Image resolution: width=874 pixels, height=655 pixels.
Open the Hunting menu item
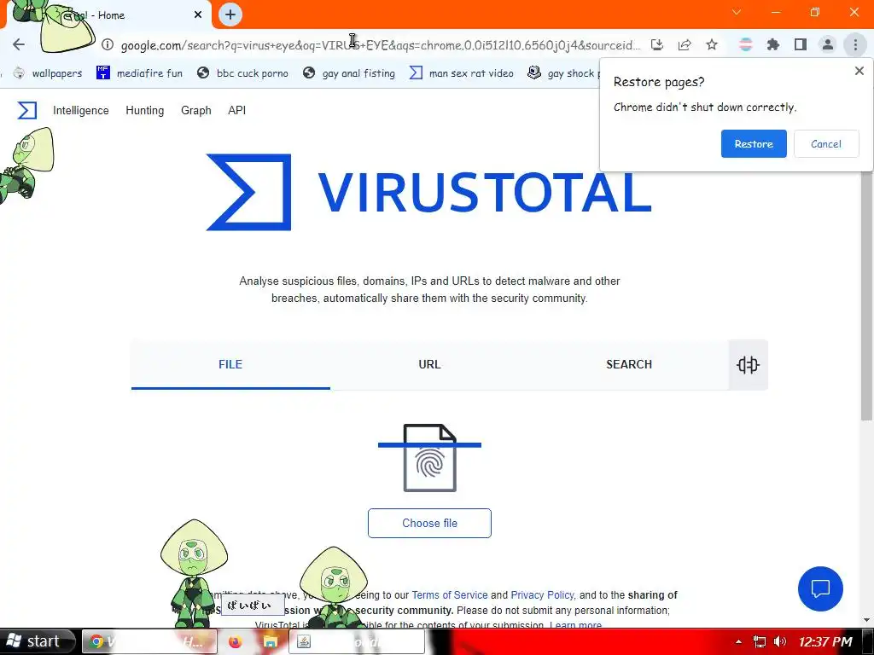click(x=145, y=110)
